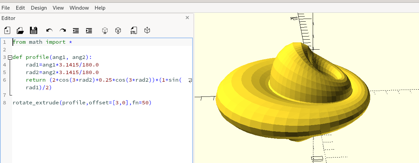
Task: Click the New document icon
Action: (7, 31)
